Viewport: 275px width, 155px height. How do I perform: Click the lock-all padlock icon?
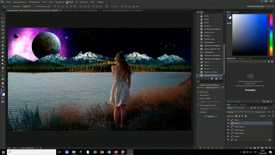tap(246, 116)
